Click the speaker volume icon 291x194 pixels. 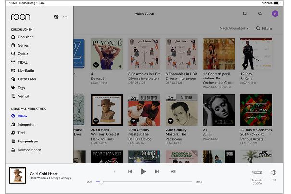tap(273, 172)
